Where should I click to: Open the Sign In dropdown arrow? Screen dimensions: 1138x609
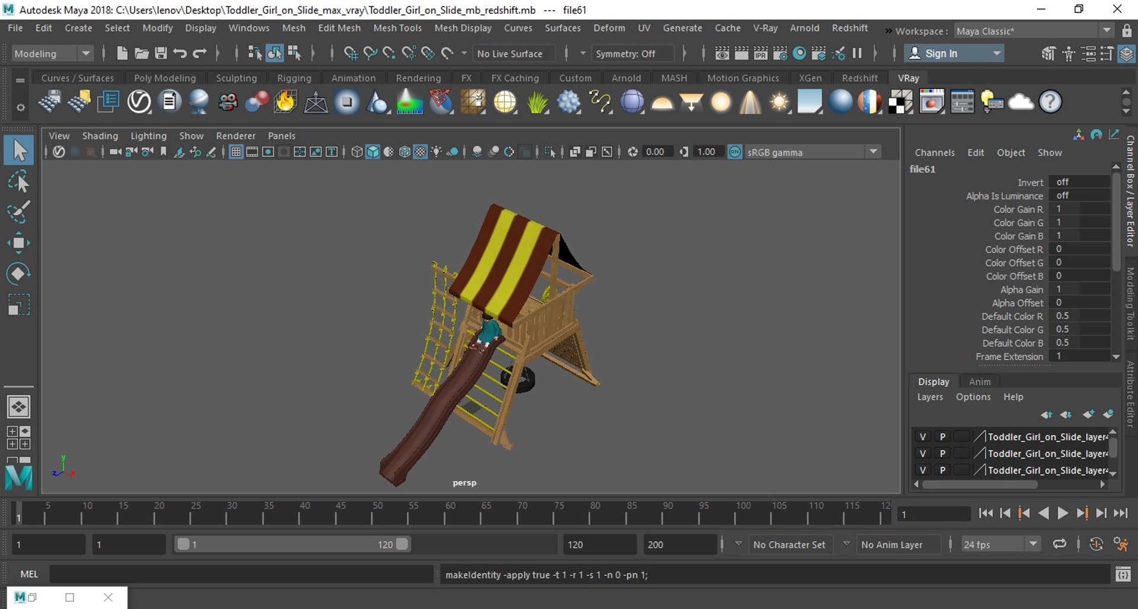(997, 53)
